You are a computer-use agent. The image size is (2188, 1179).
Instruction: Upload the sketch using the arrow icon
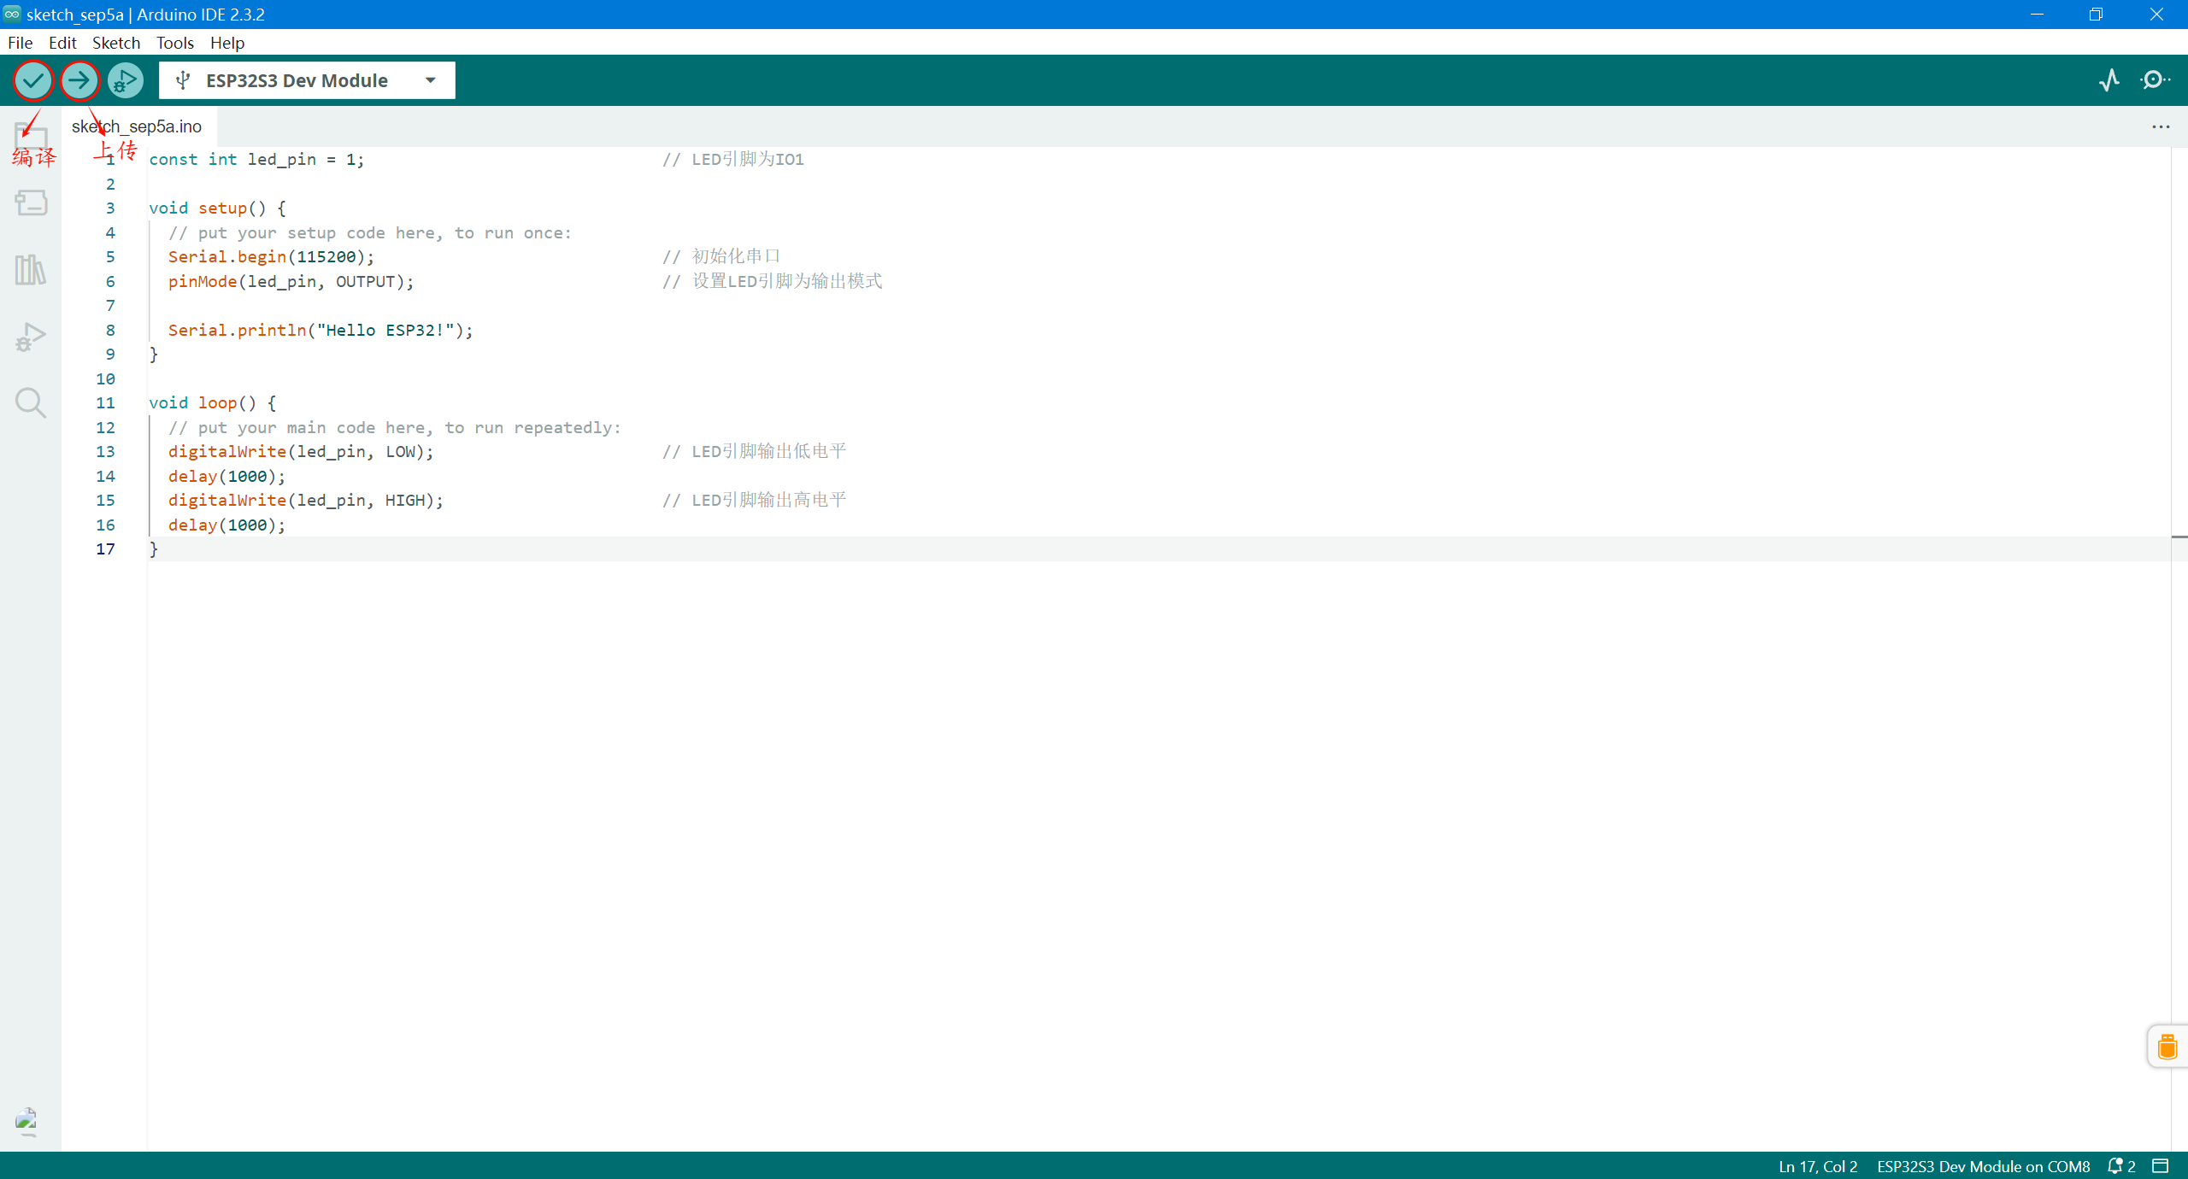80,80
